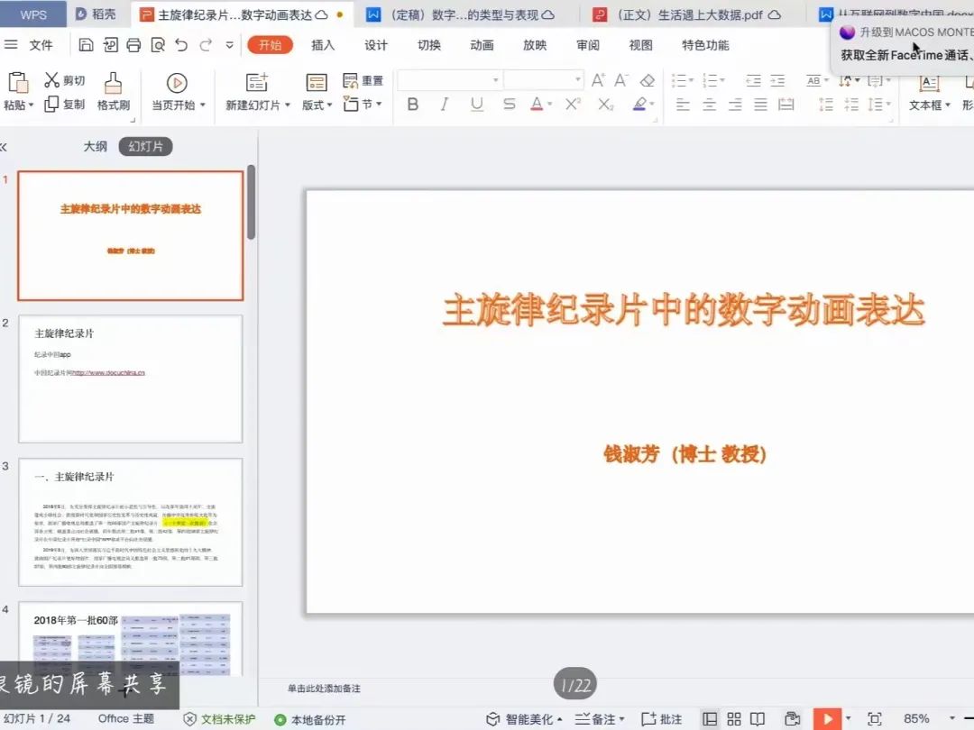
Task: Toggle bold formatting
Action: coord(412,105)
